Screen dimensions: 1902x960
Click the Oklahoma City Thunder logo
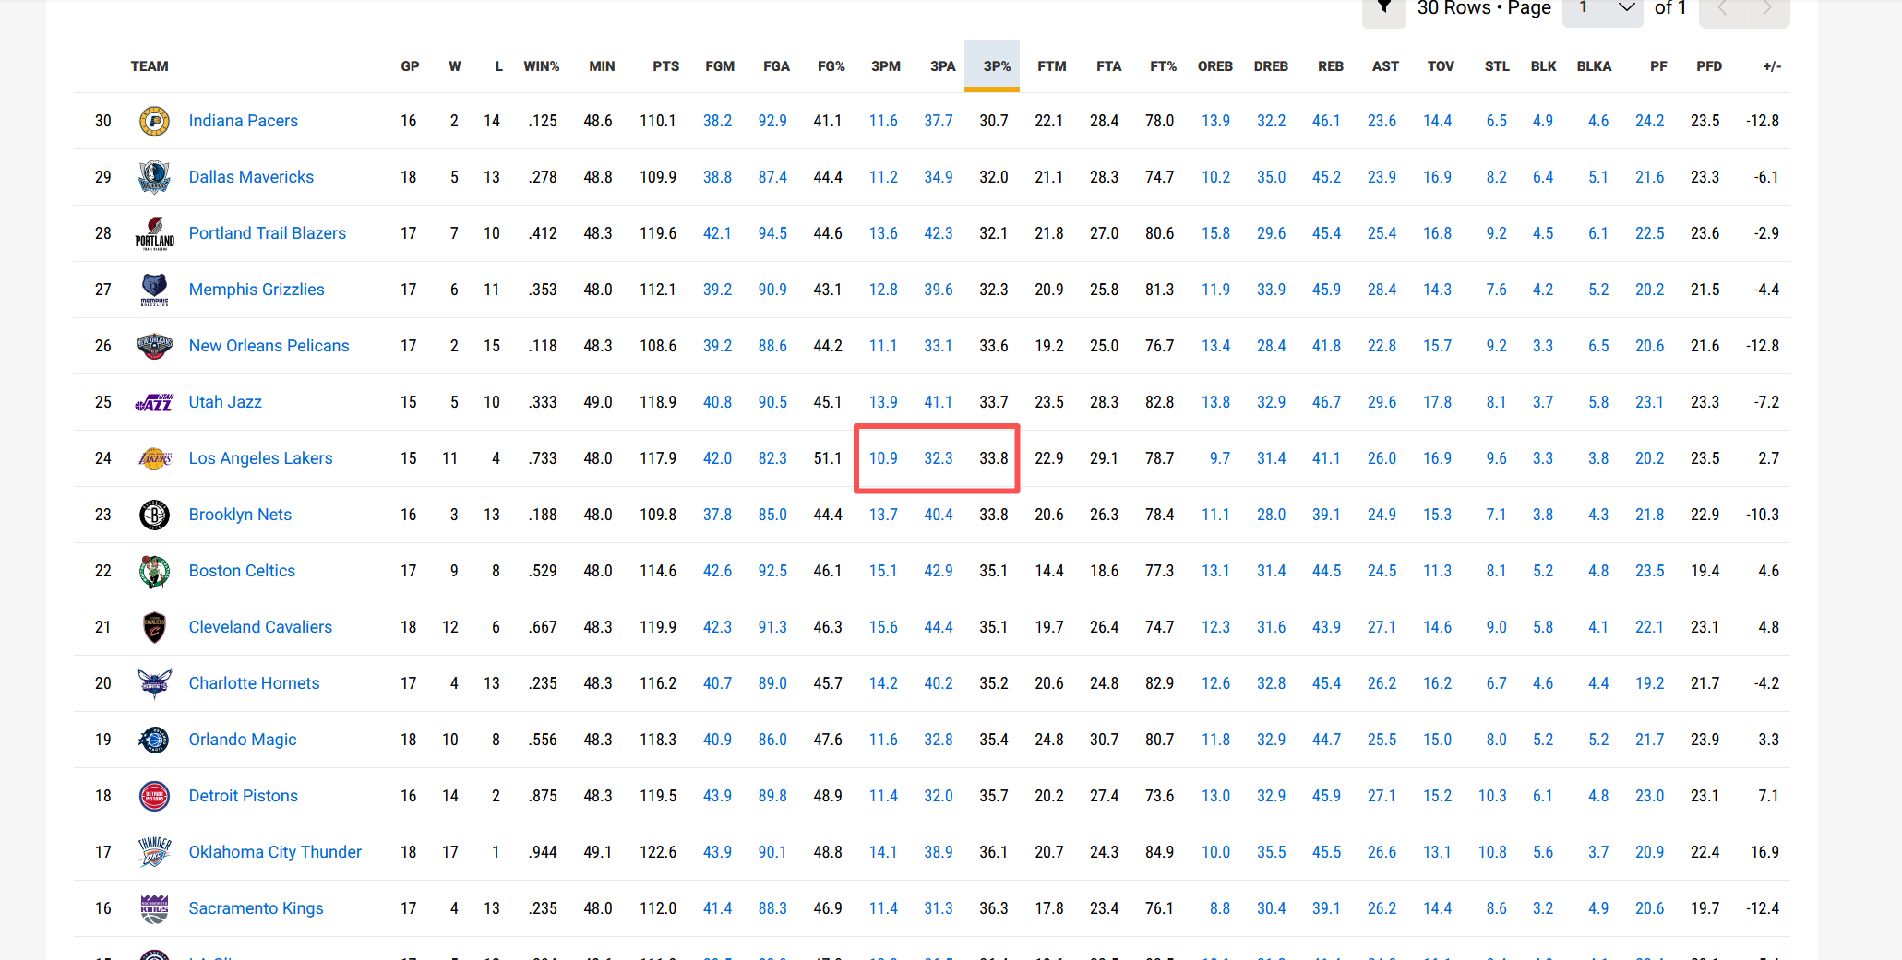[154, 852]
